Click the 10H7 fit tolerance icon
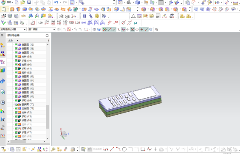 point(84,23)
